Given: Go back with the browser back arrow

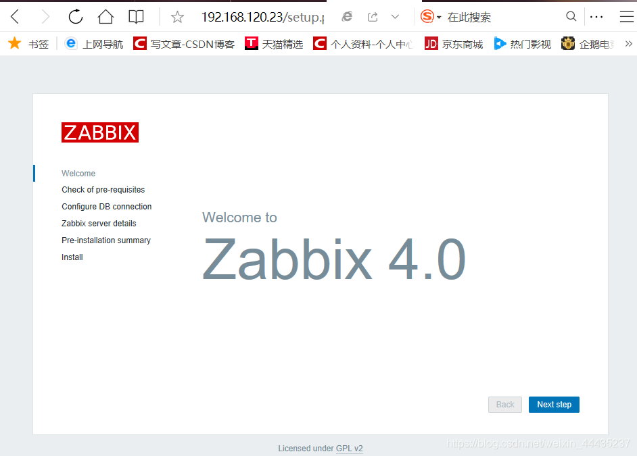Looking at the screenshot, I should [15, 17].
